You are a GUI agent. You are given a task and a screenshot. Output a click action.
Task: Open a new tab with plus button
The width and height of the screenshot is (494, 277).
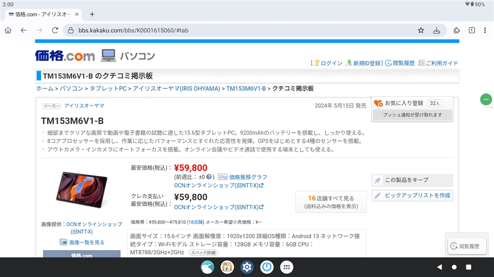pyautogui.click(x=92, y=14)
